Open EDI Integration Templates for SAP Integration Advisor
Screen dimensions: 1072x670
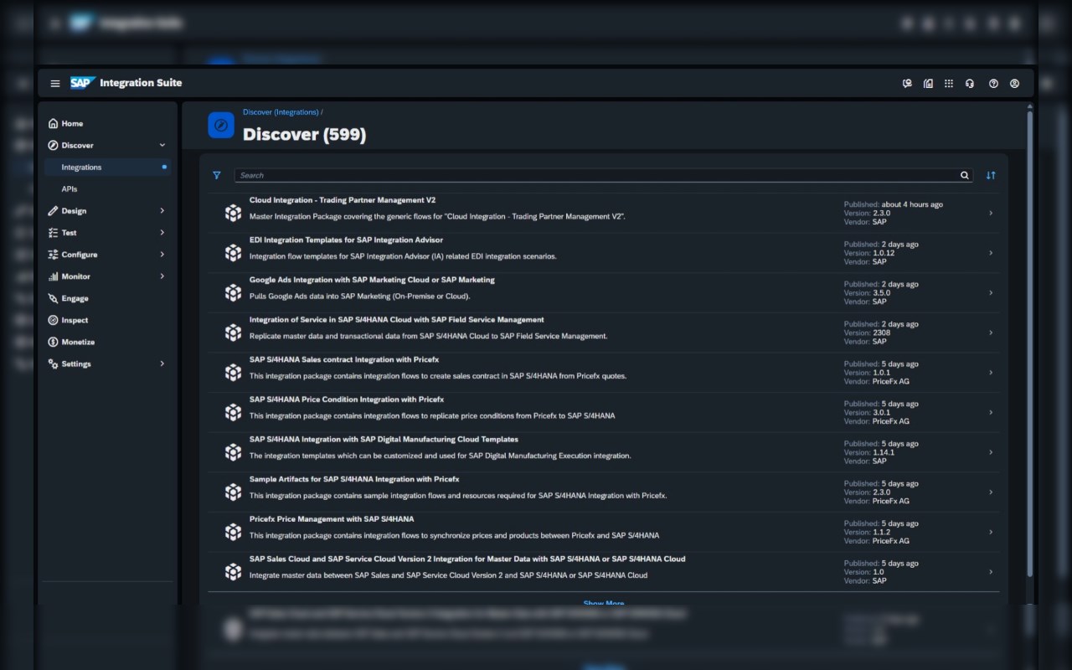pos(346,240)
